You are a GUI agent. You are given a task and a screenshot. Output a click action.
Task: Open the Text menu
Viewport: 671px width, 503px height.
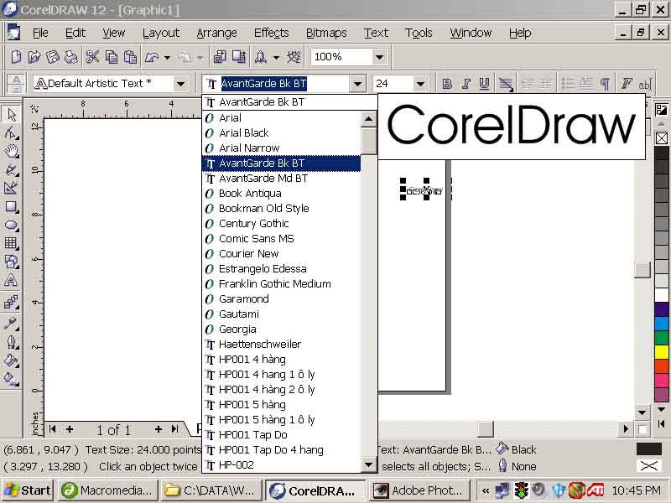376,33
